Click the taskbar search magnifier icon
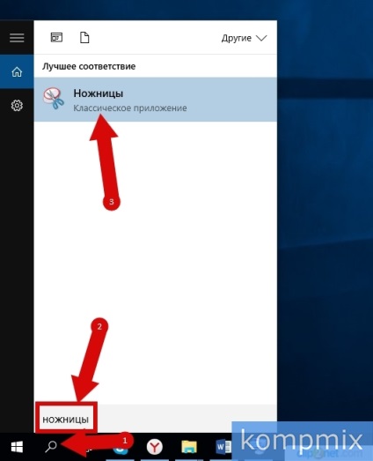Screen dimensions: 373x461 pyautogui.click(x=50, y=447)
